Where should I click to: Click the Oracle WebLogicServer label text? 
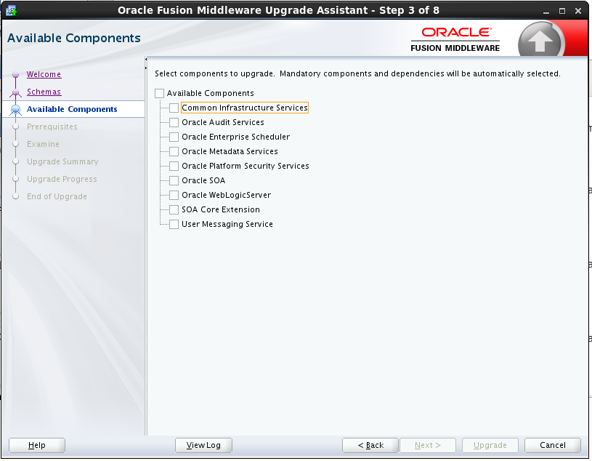[x=226, y=195]
